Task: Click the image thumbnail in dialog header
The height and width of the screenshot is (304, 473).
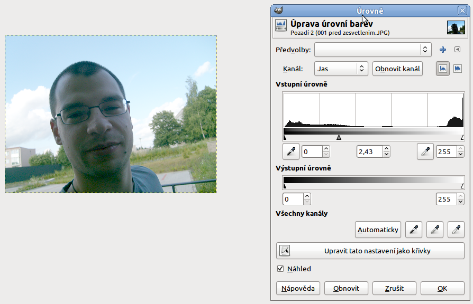Action: [x=456, y=27]
